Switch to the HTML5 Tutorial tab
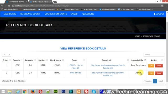The width and height of the screenshot is (168, 94). (40, 2)
